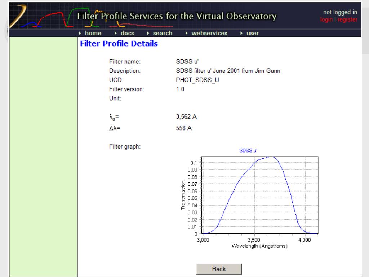Click the 'Filter name:' label
This screenshot has height=277, width=369.
click(125, 62)
